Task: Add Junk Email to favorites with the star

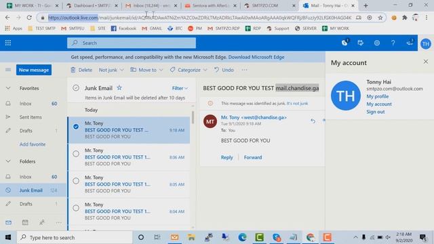Action: tap(119, 87)
